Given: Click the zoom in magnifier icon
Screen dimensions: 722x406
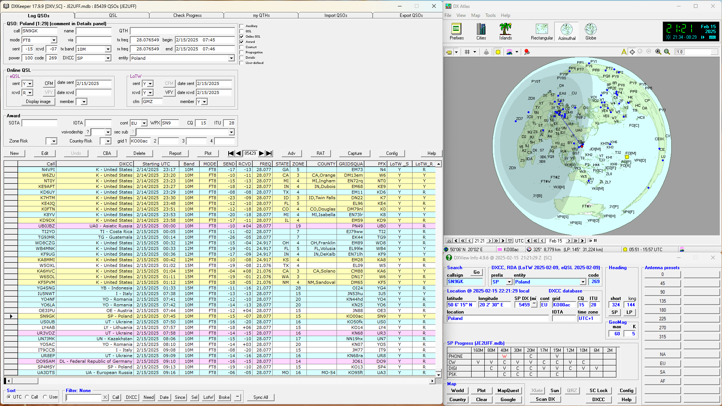Looking at the screenshot, I should [658, 52].
